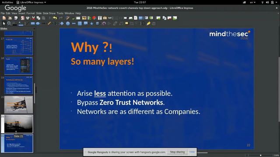The image size is (280, 157).
Task: Activate the Zoom magnifier tool
Action: point(9,24)
